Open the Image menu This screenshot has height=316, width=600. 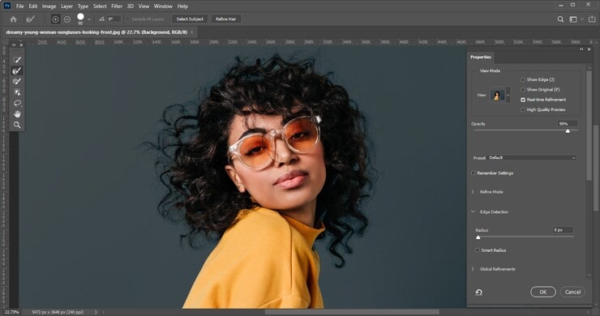[x=49, y=6]
